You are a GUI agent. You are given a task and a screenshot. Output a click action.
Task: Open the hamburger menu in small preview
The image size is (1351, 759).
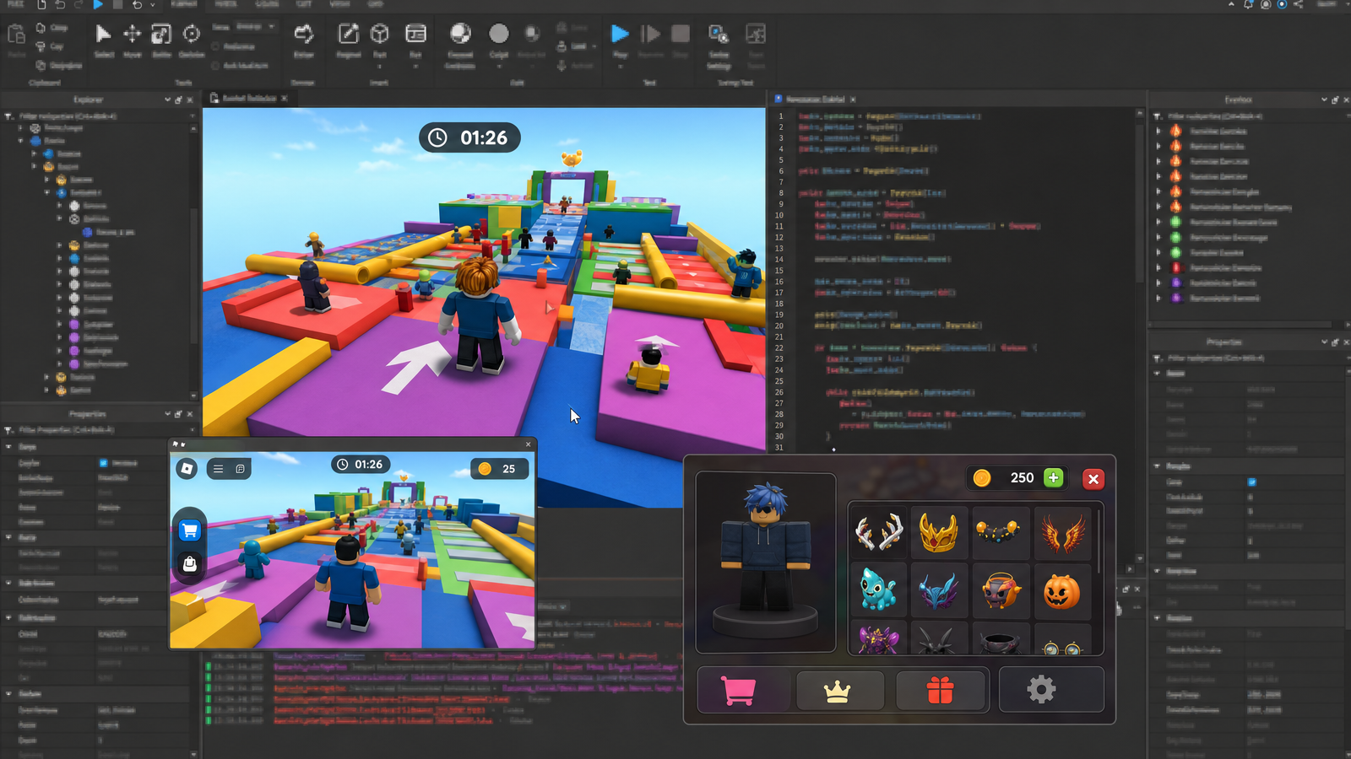tap(218, 469)
